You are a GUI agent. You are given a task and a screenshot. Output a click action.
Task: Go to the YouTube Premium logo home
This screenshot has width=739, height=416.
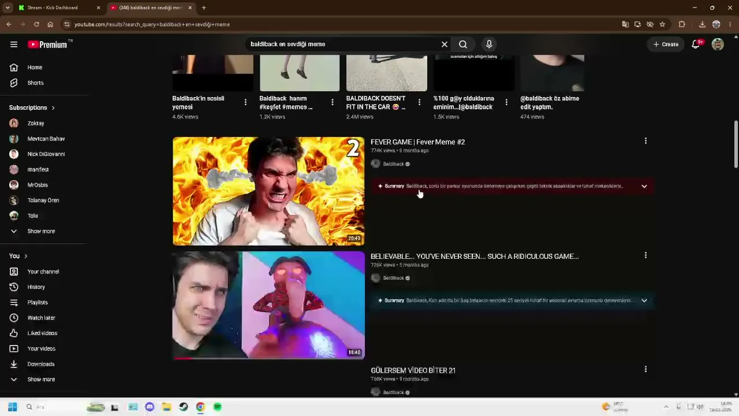[x=48, y=44]
